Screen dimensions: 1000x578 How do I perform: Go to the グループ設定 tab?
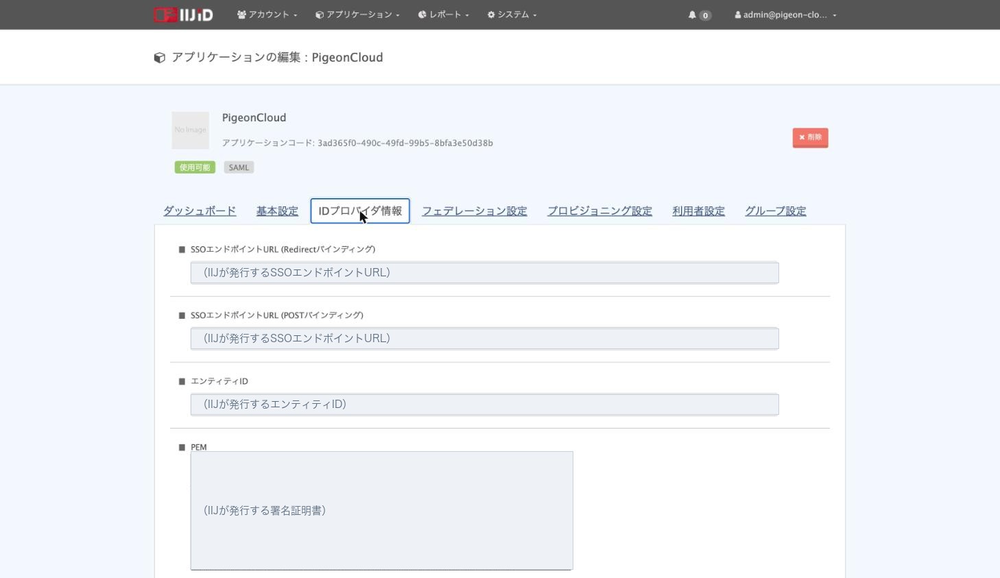click(776, 211)
